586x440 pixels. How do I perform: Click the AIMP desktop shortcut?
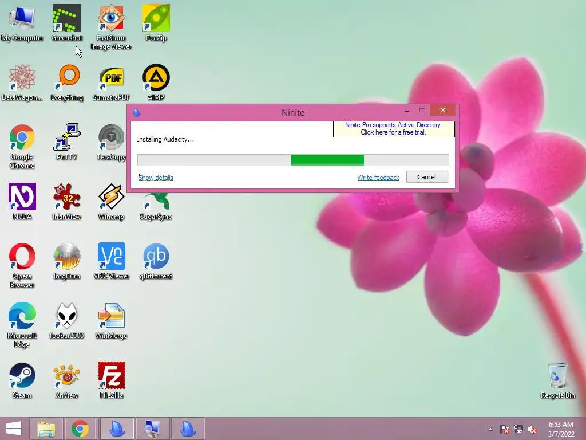pyautogui.click(x=156, y=83)
